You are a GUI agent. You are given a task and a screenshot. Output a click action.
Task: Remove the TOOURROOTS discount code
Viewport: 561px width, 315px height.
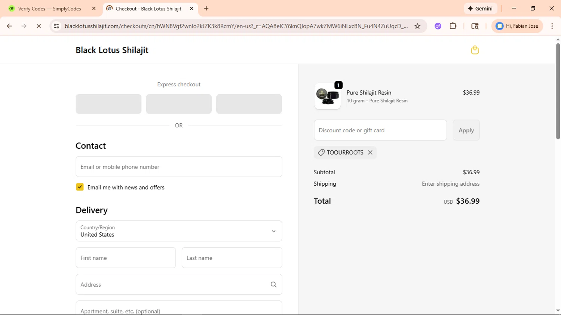pyautogui.click(x=370, y=152)
